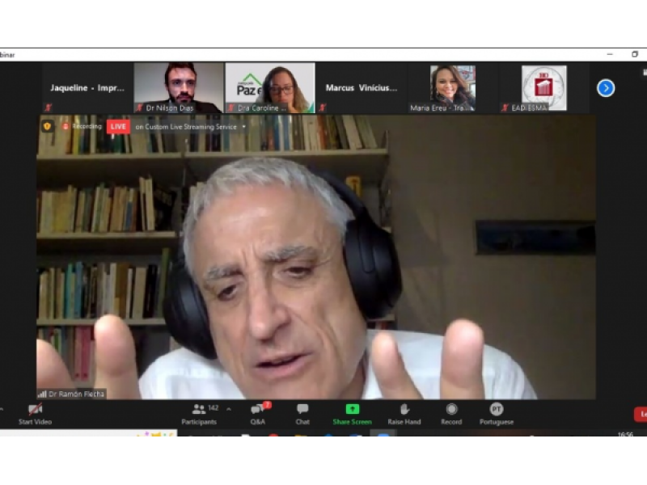The image size is (647, 485).
Task: Click the connection signal bars icon next to Dr Ramón Flecha
Action: click(42, 394)
